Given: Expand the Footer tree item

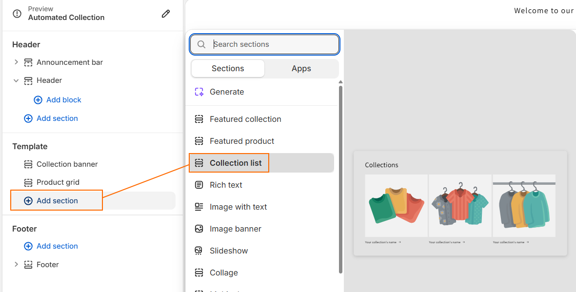Looking at the screenshot, I should pos(16,264).
